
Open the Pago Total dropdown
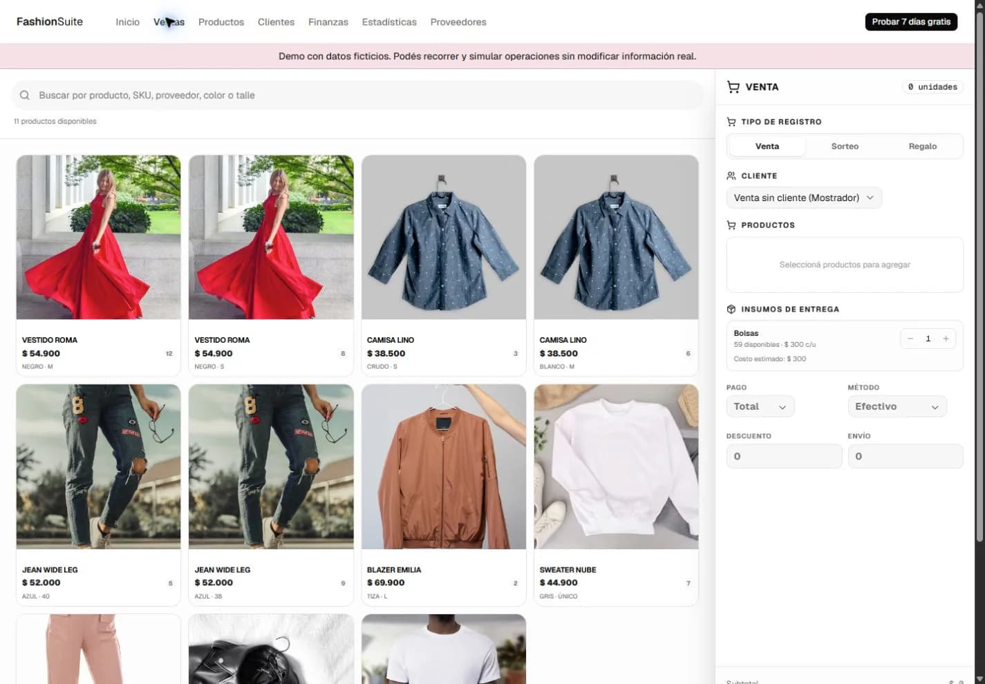[x=760, y=406]
